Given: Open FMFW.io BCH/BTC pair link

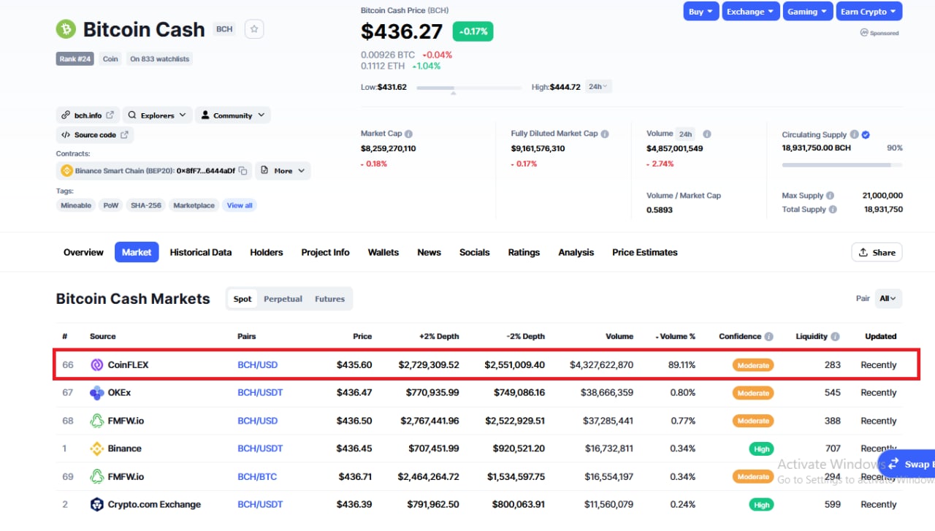Looking at the screenshot, I should tap(257, 477).
